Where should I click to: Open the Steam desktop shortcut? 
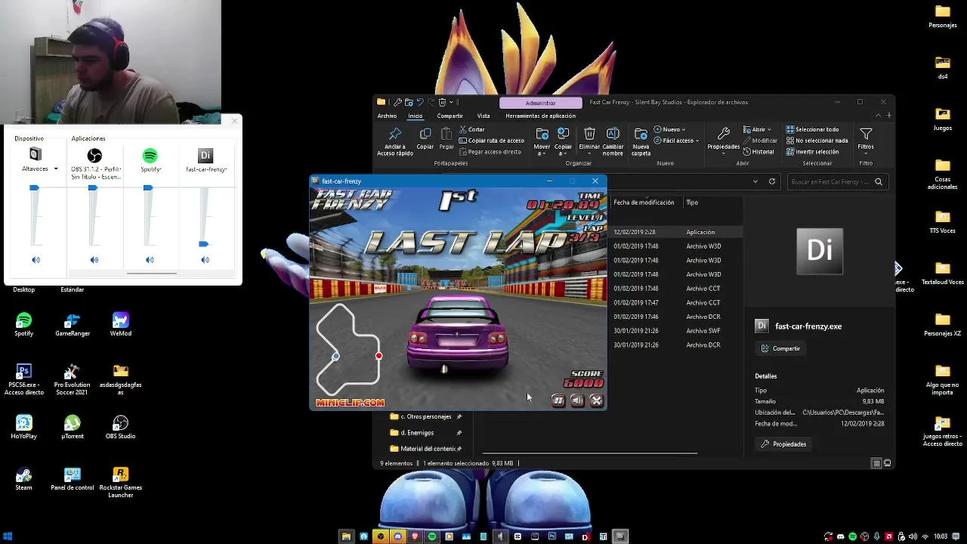coord(23,479)
